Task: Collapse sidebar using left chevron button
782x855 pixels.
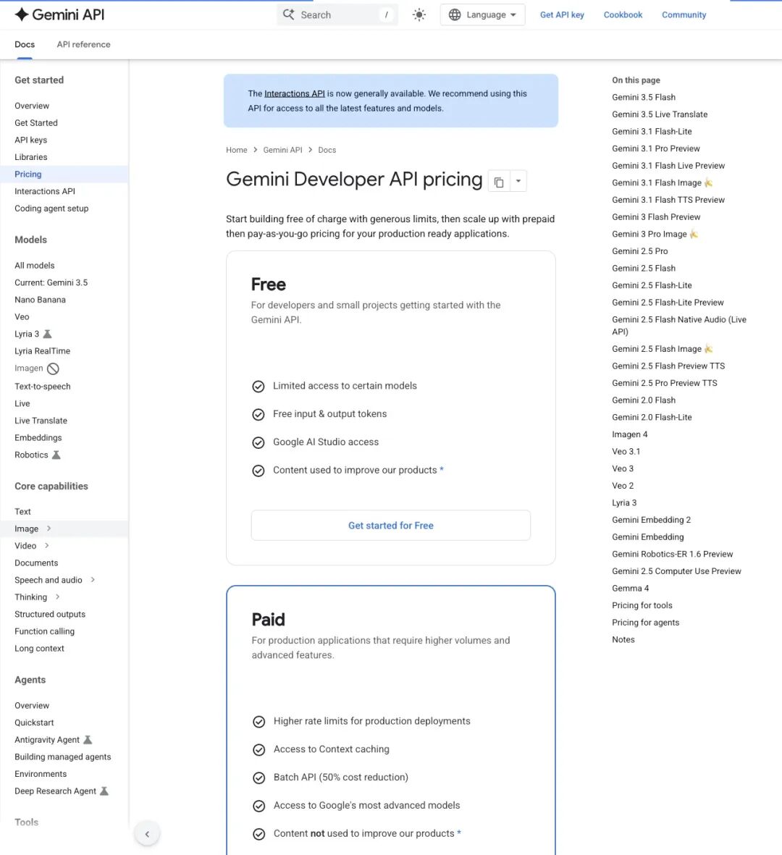Action: pos(147,834)
